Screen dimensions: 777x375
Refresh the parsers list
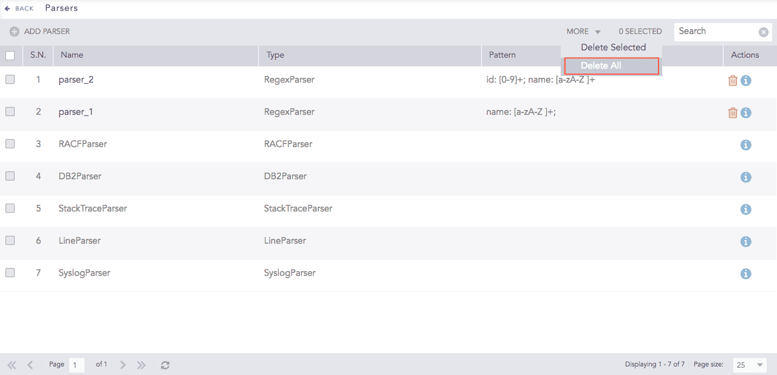click(165, 364)
